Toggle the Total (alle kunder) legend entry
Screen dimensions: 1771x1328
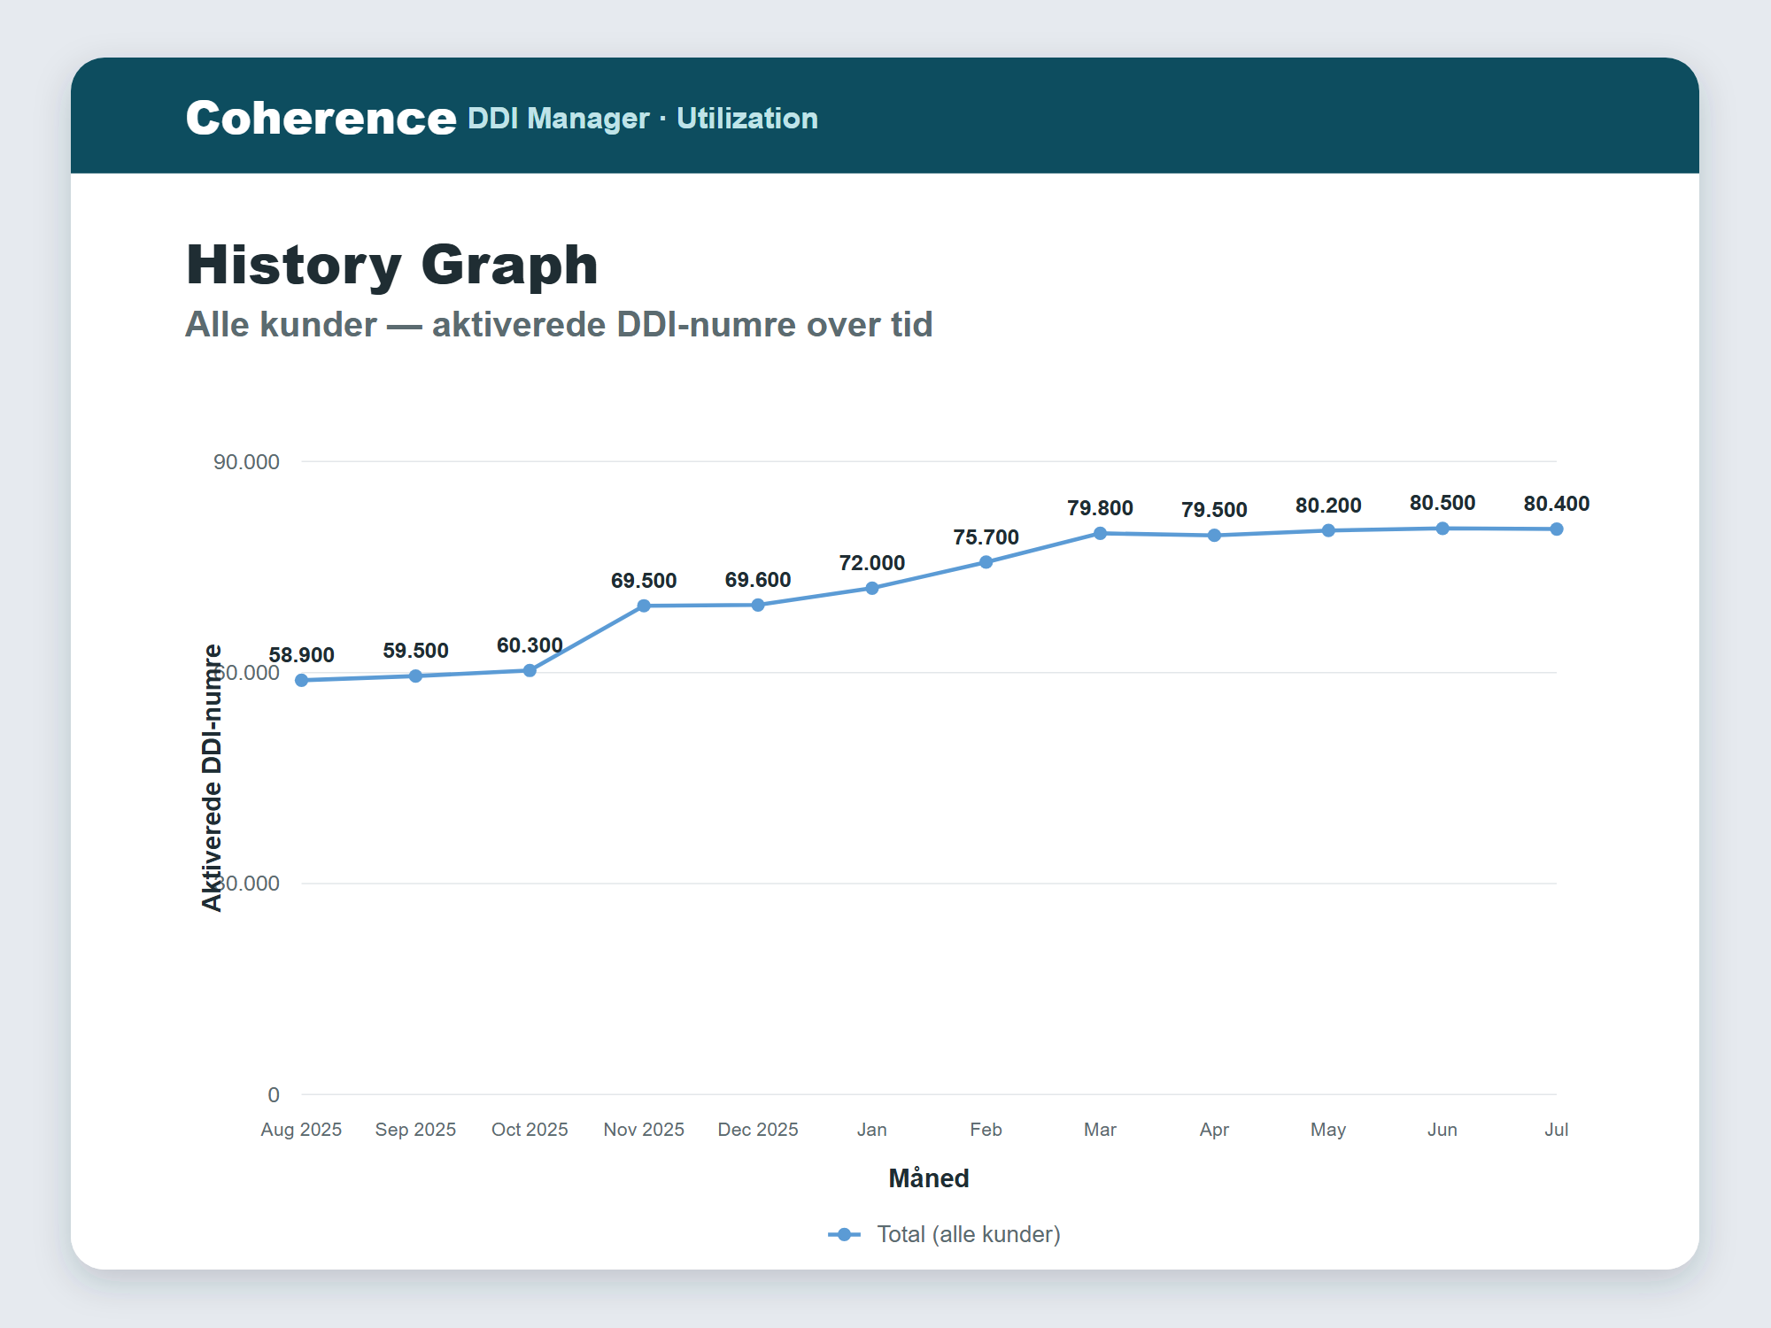pos(944,1234)
